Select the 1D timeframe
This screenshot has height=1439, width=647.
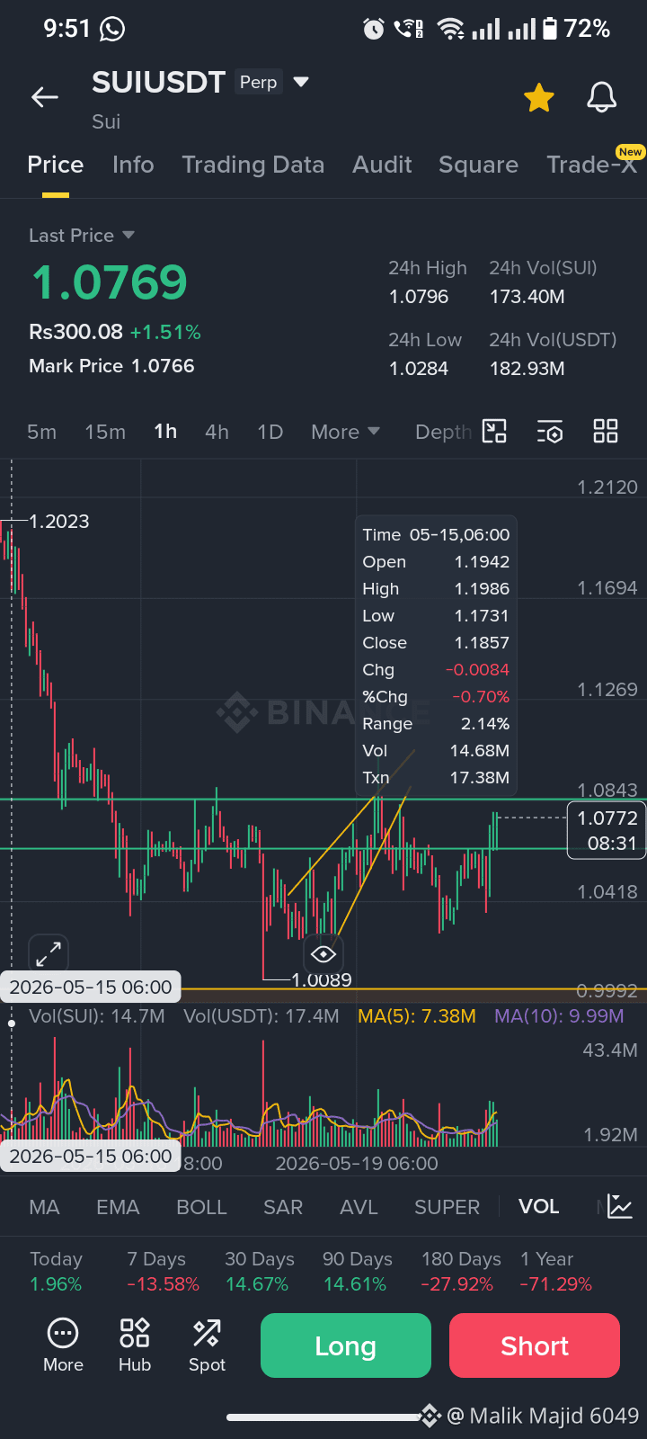(270, 432)
